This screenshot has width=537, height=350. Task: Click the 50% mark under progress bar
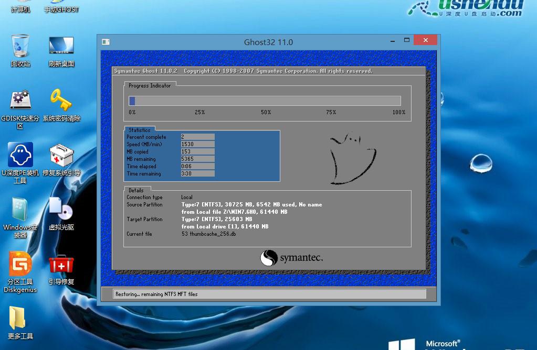pyautogui.click(x=266, y=112)
